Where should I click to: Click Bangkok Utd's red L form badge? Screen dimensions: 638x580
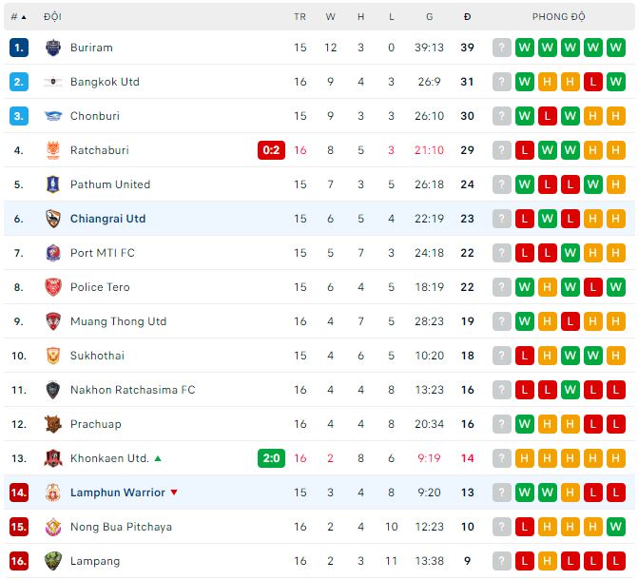click(x=592, y=82)
